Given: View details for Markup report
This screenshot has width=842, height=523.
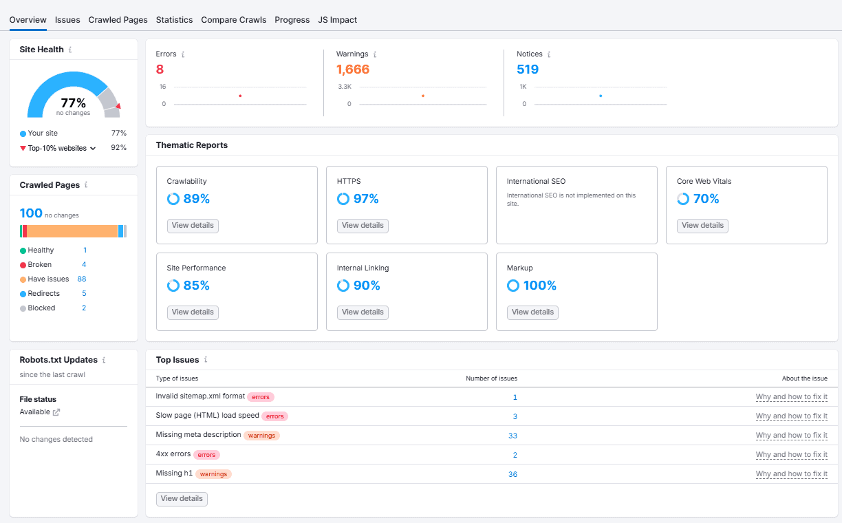Looking at the screenshot, I should pos(532,312).
